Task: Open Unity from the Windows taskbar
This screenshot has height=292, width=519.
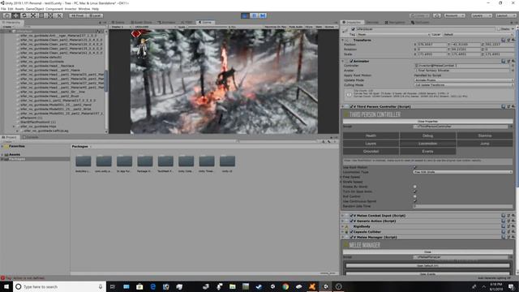Action: 325,286
